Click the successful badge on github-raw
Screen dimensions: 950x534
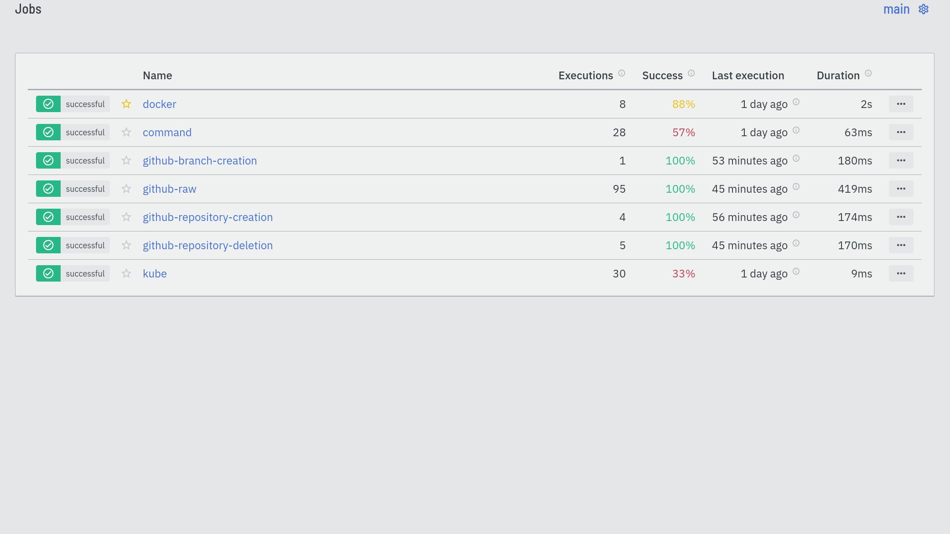click(x=85, y=188)
